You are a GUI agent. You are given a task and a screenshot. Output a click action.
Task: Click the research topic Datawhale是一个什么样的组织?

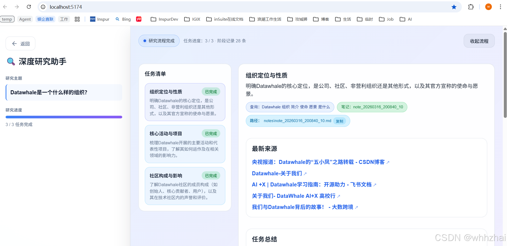64,92
